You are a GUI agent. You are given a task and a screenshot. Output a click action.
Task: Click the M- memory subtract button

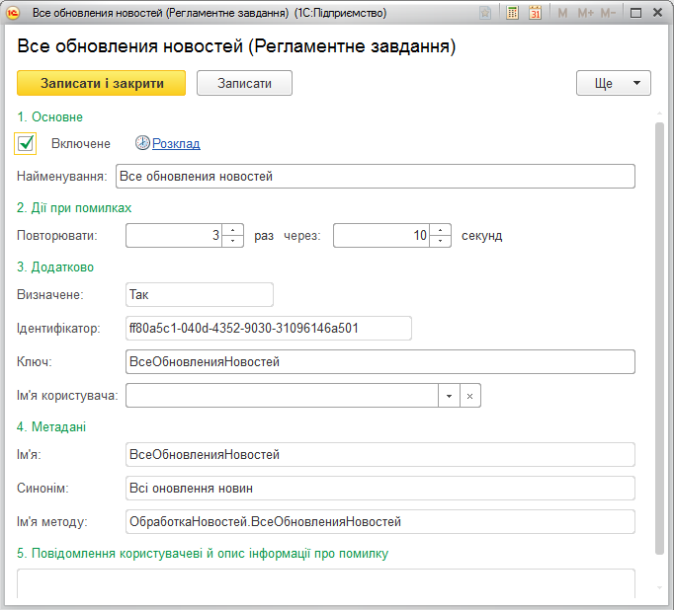(x=608, y=13)
